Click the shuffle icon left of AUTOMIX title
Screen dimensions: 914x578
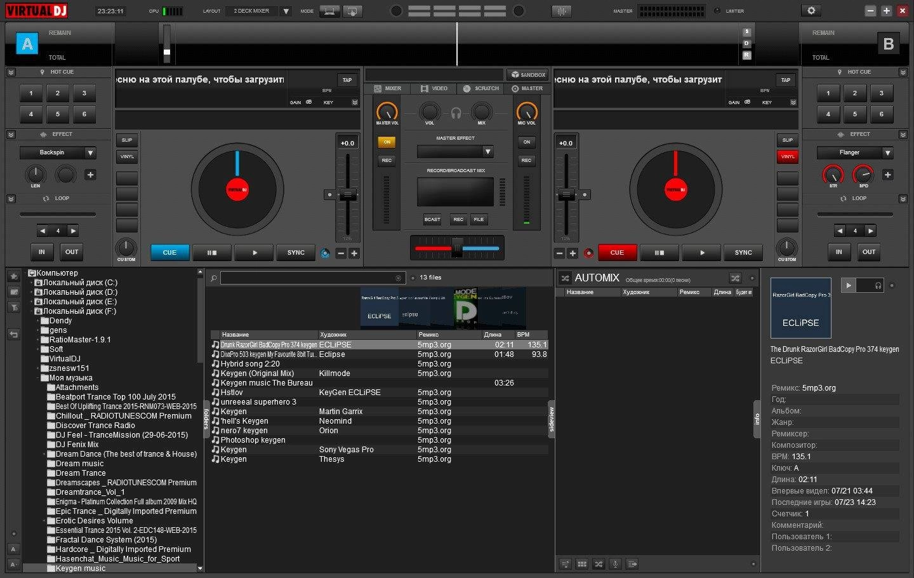point(565,278)
